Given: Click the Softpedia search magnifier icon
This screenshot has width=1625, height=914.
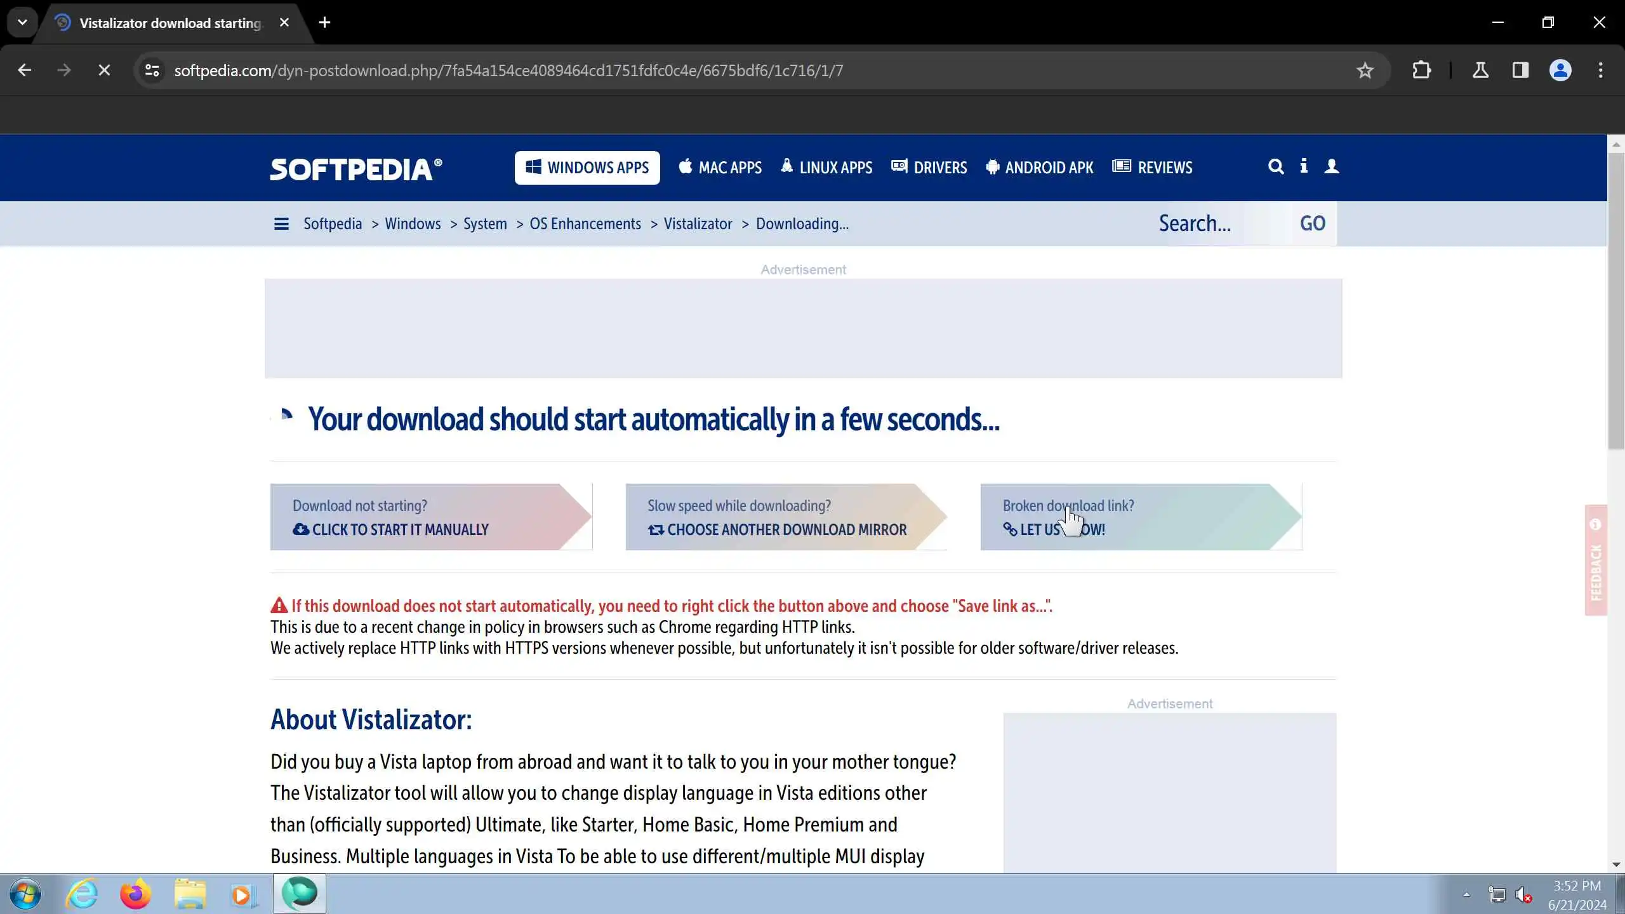Looking at the screenshot, I should click(1275, 167).
